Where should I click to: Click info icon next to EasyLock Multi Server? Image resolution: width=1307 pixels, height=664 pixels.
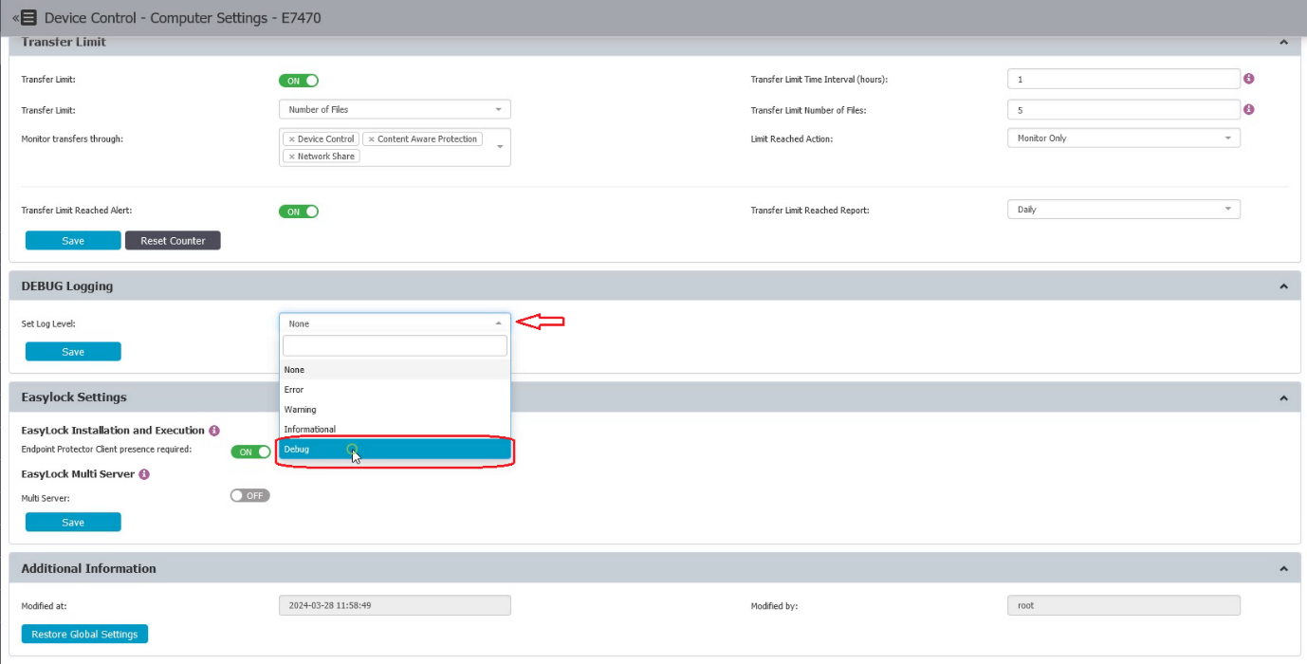(144, 473)
